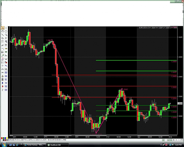Click the green right arrow tool
This screenshot has width=184, height=147.
pyautogui.click(x=6, y=52)
